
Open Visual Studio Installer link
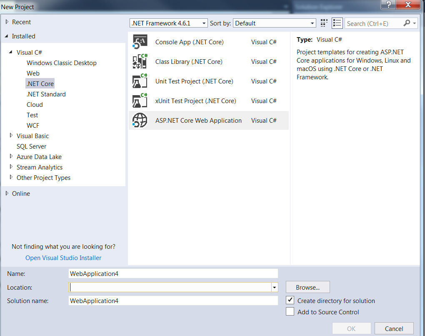click(63, 258)
